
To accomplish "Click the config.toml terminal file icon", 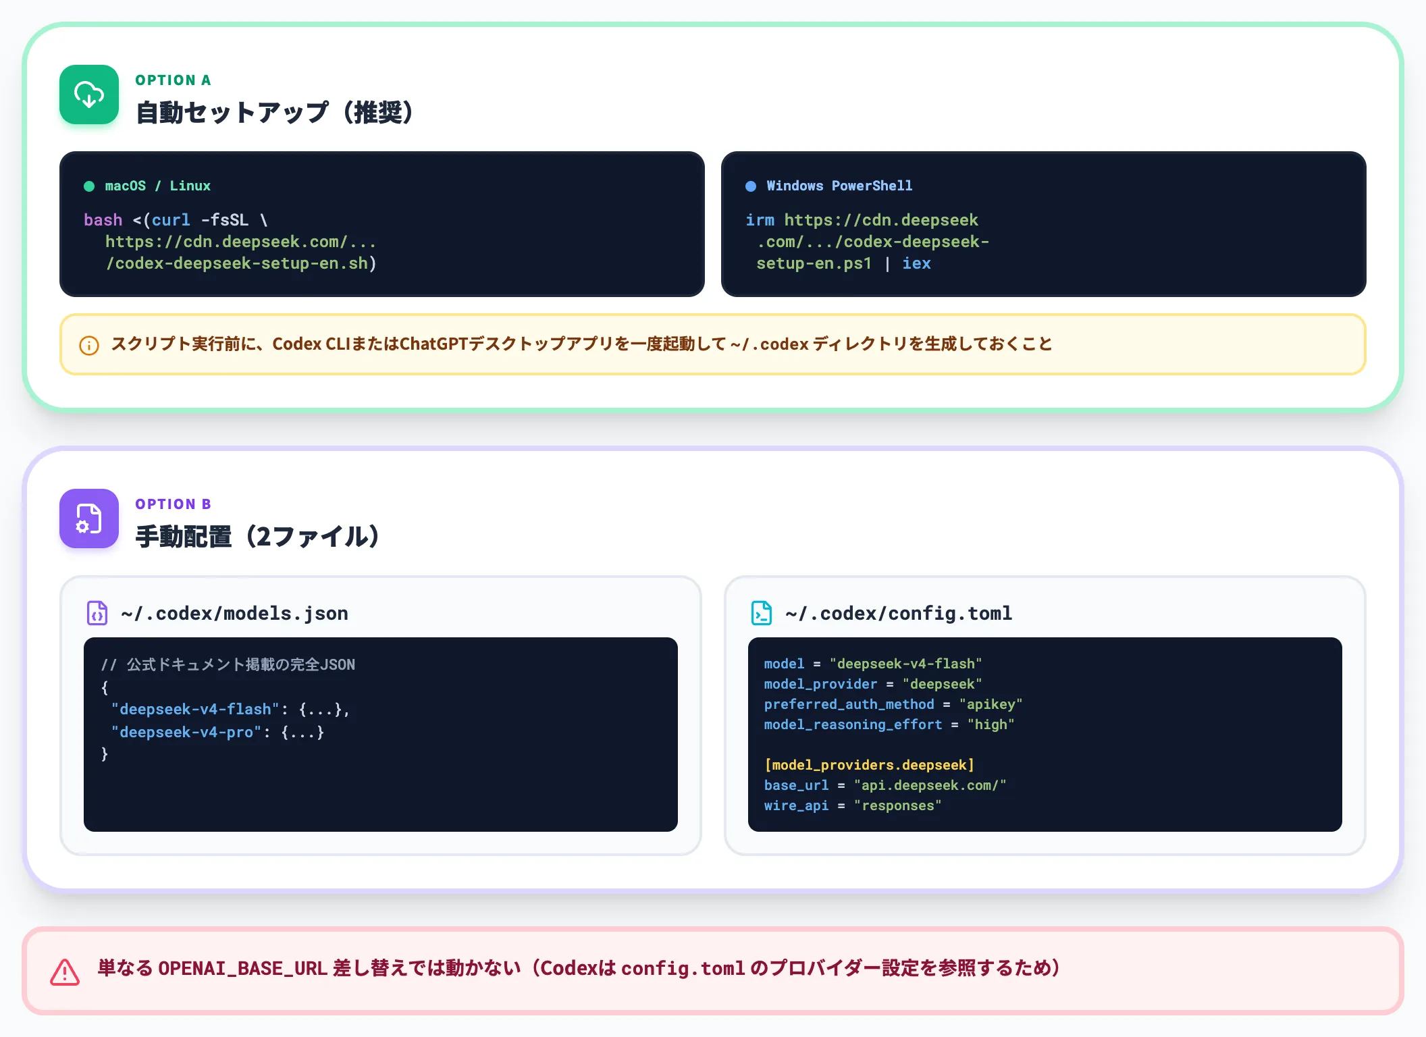I will 762,613.
